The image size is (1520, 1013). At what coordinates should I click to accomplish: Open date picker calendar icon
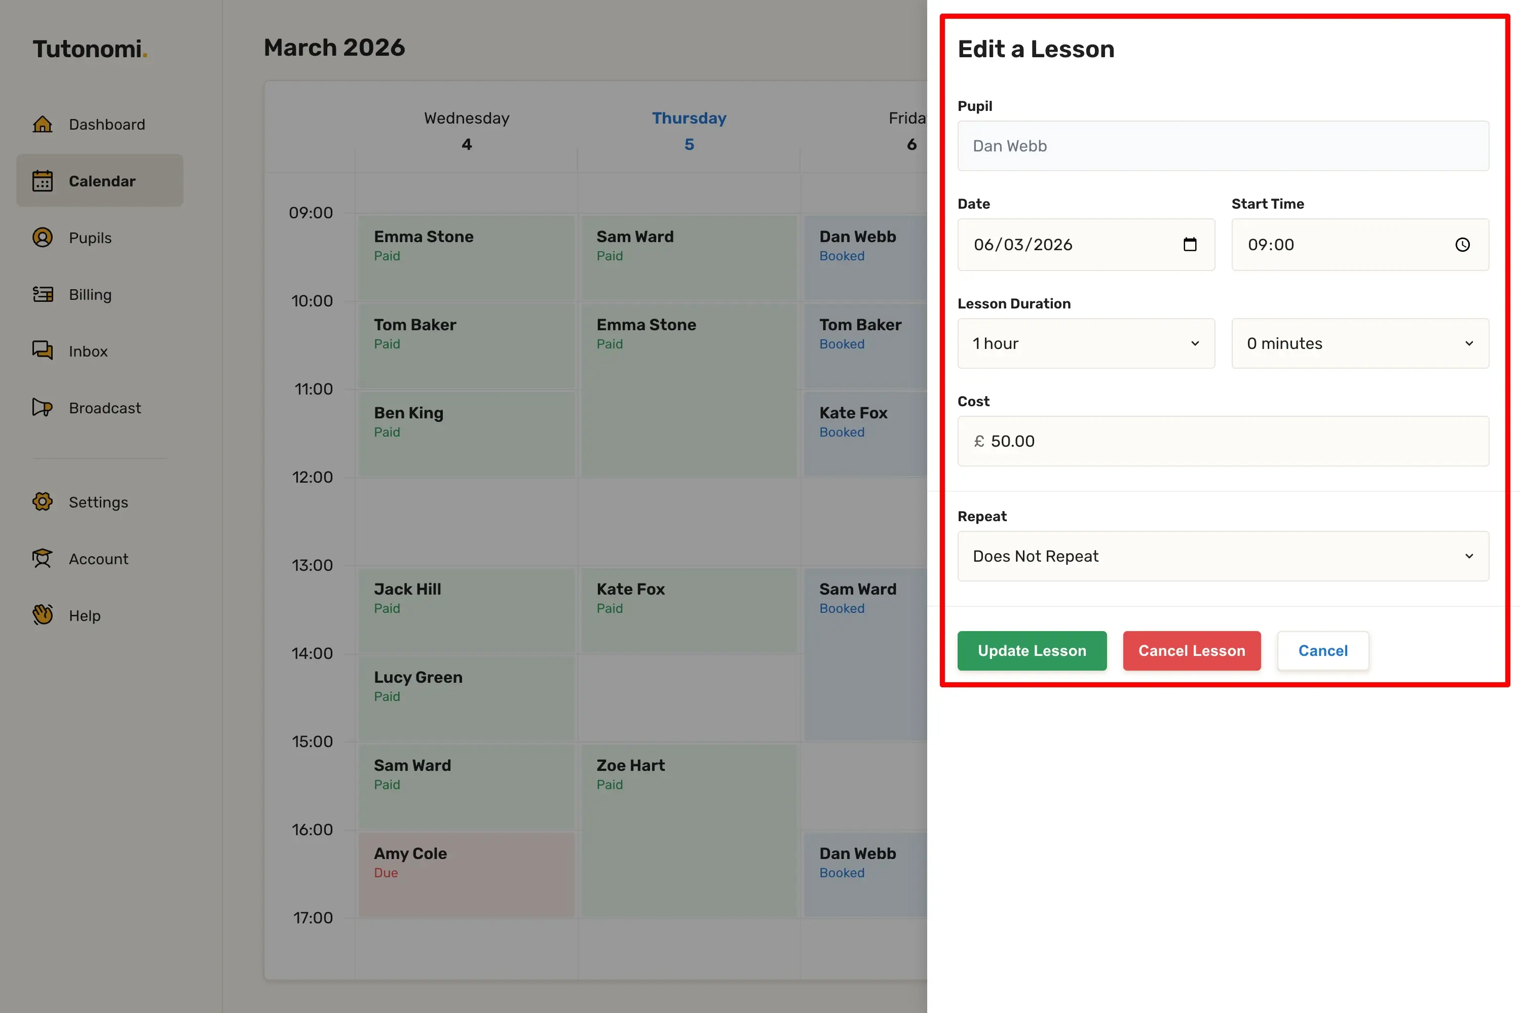(1190, 244)
